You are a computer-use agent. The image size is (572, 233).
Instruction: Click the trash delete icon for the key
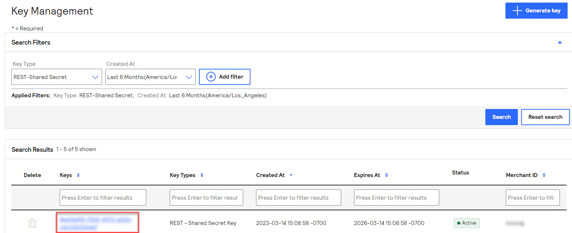[33, 223]
